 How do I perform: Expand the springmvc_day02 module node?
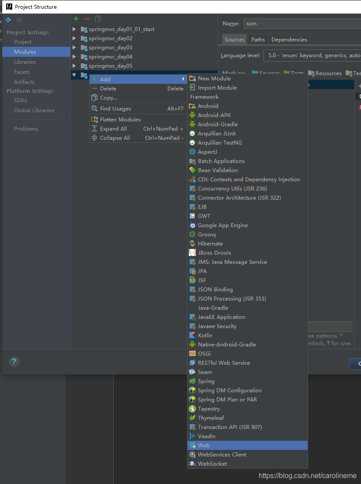point(74,38)
